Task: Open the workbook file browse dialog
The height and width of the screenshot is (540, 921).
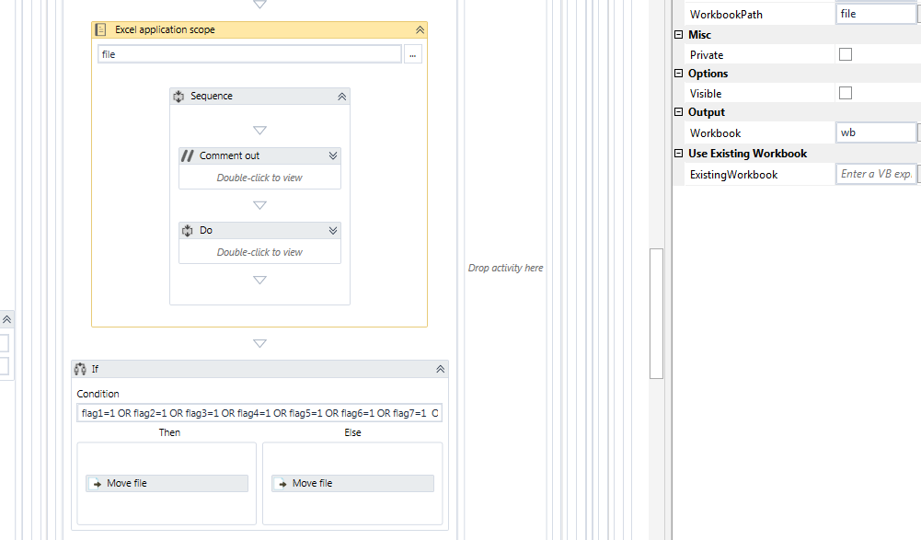Action: (412, 53)
